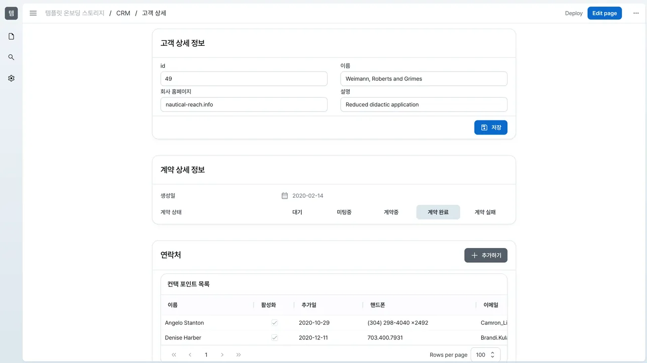Open the pages document icon in sidebar
Viewport: 647px width, 363px height.
[x=11, y=36]
